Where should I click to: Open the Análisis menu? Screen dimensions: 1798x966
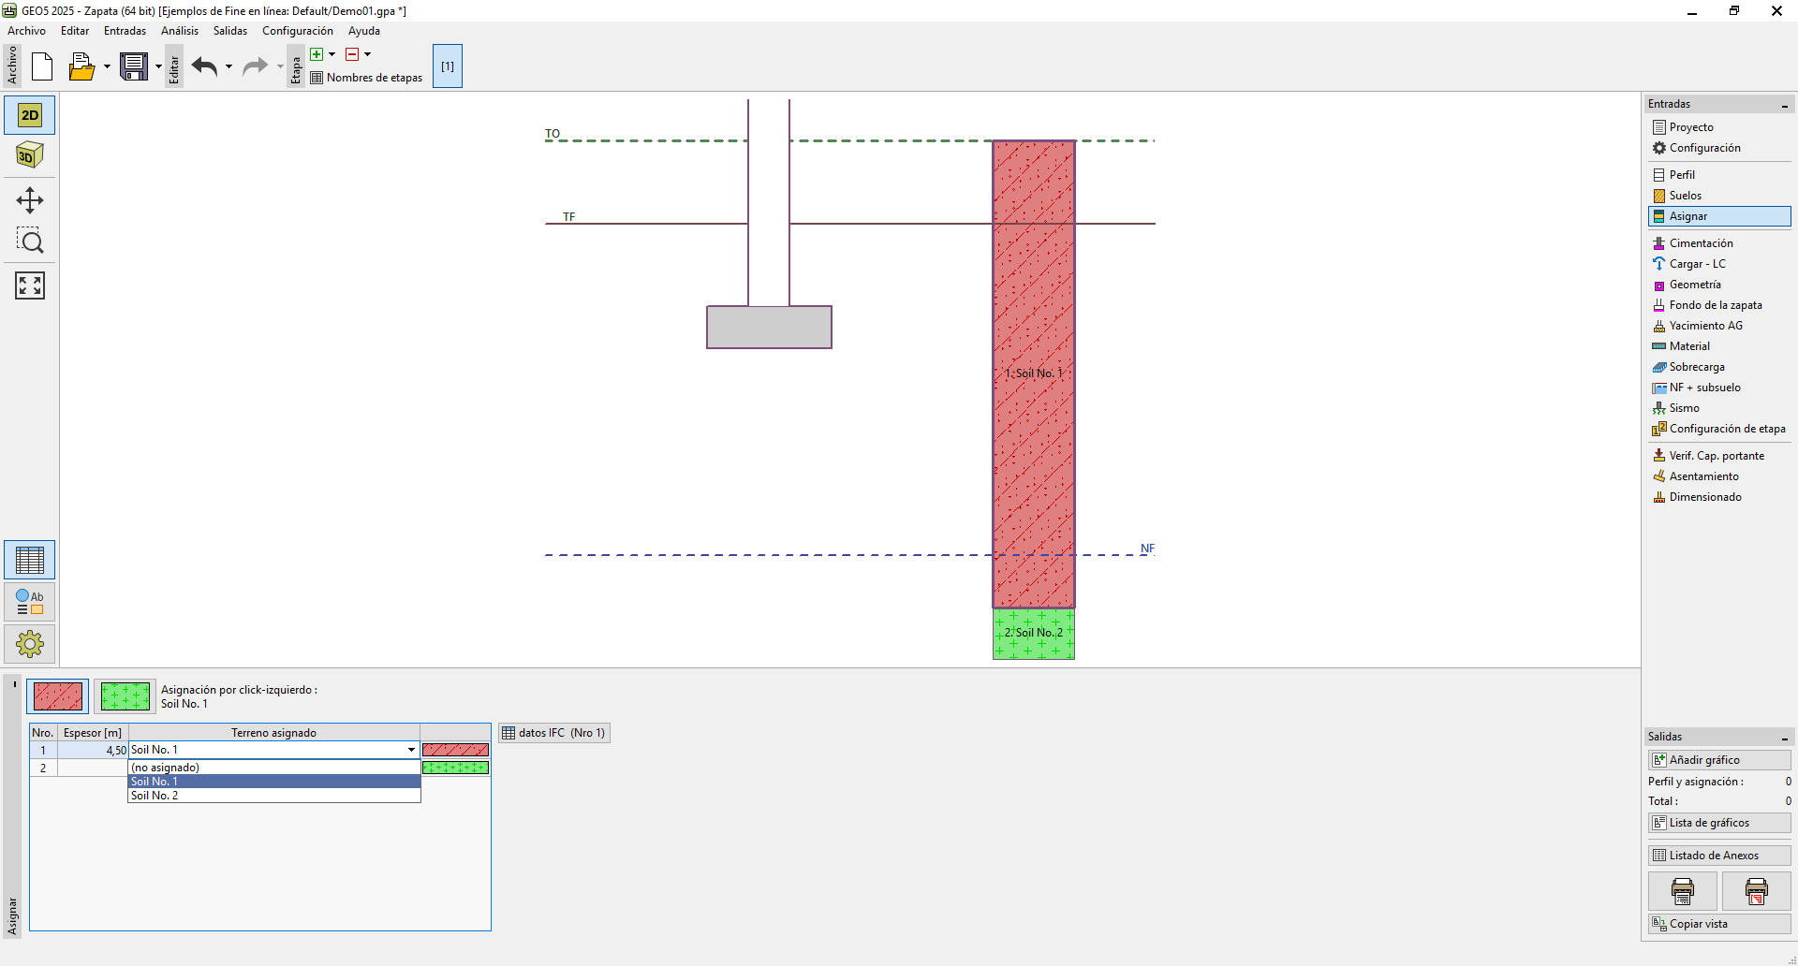(179, 31)
